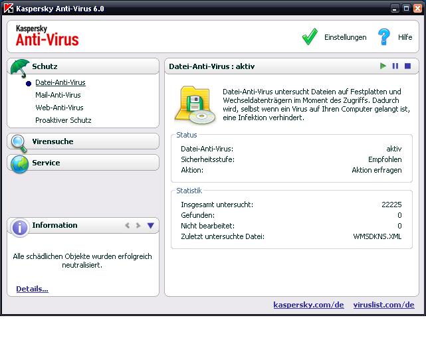Click the 'Zuletzt untersuchte Datei:' label

click(223, 236)
